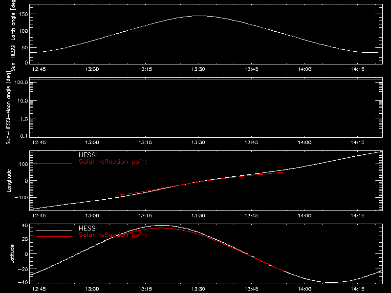
Task: Click red legend line sample in Longitude plot
Action: 54,164
